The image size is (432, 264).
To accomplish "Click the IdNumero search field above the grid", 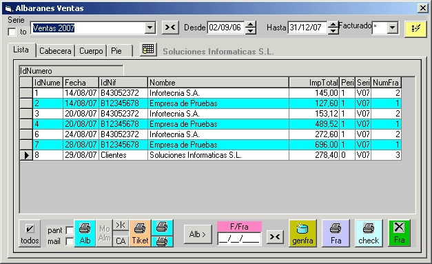I will point(71,71).
